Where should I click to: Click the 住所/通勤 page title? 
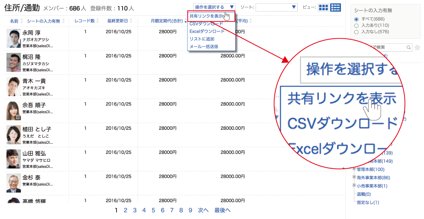(22, 8)
